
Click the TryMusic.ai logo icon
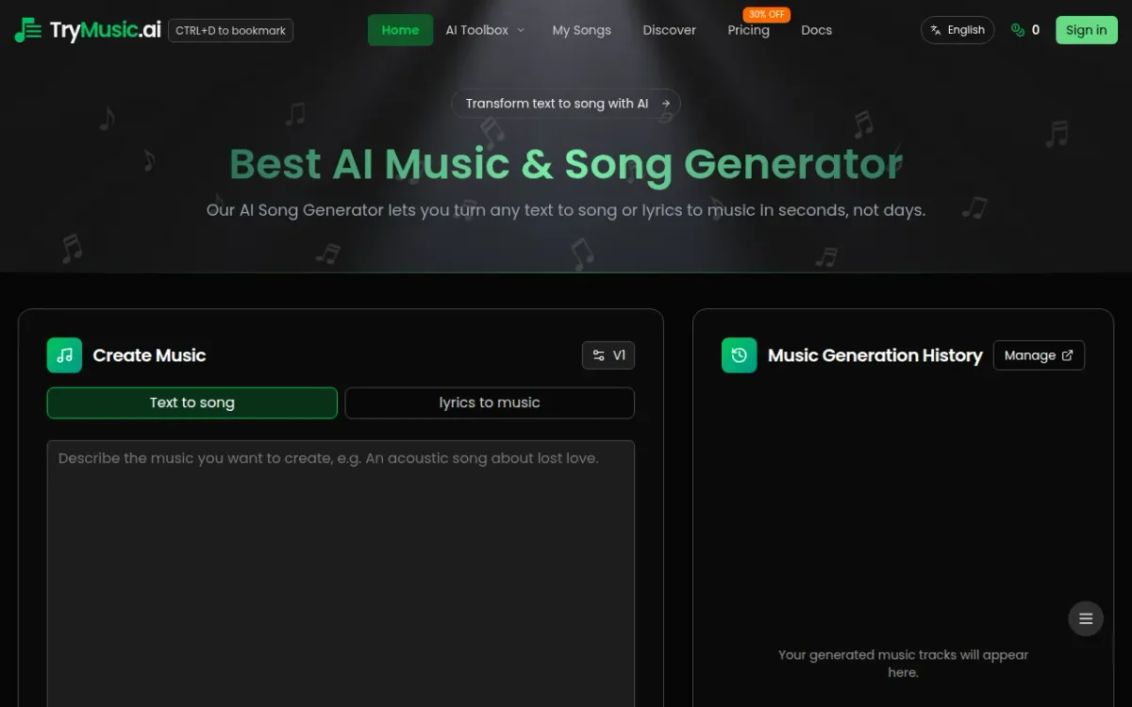[28, 30]
